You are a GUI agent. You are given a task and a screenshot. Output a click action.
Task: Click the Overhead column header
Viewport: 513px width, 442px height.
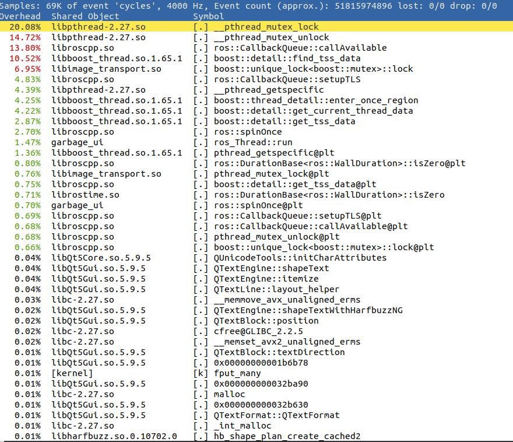[x=20, y=16]
